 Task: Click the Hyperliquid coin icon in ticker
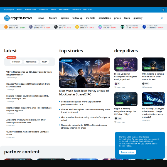(x=122, y=27)
